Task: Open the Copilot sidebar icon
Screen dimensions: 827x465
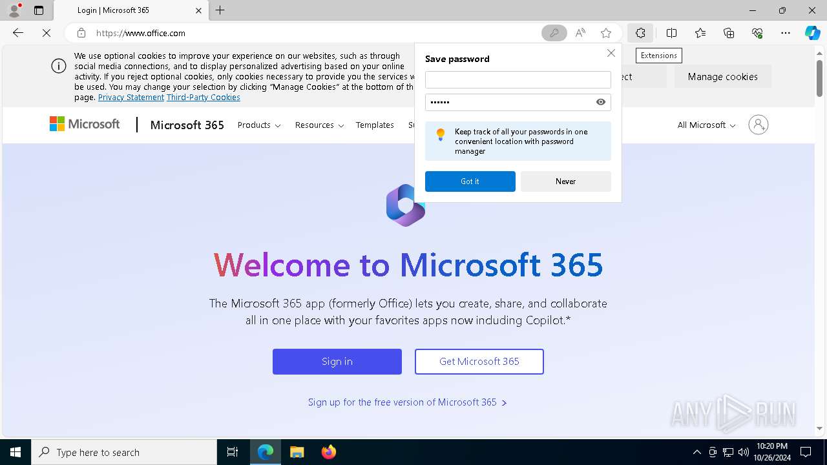Action: (x=812, y=33)
